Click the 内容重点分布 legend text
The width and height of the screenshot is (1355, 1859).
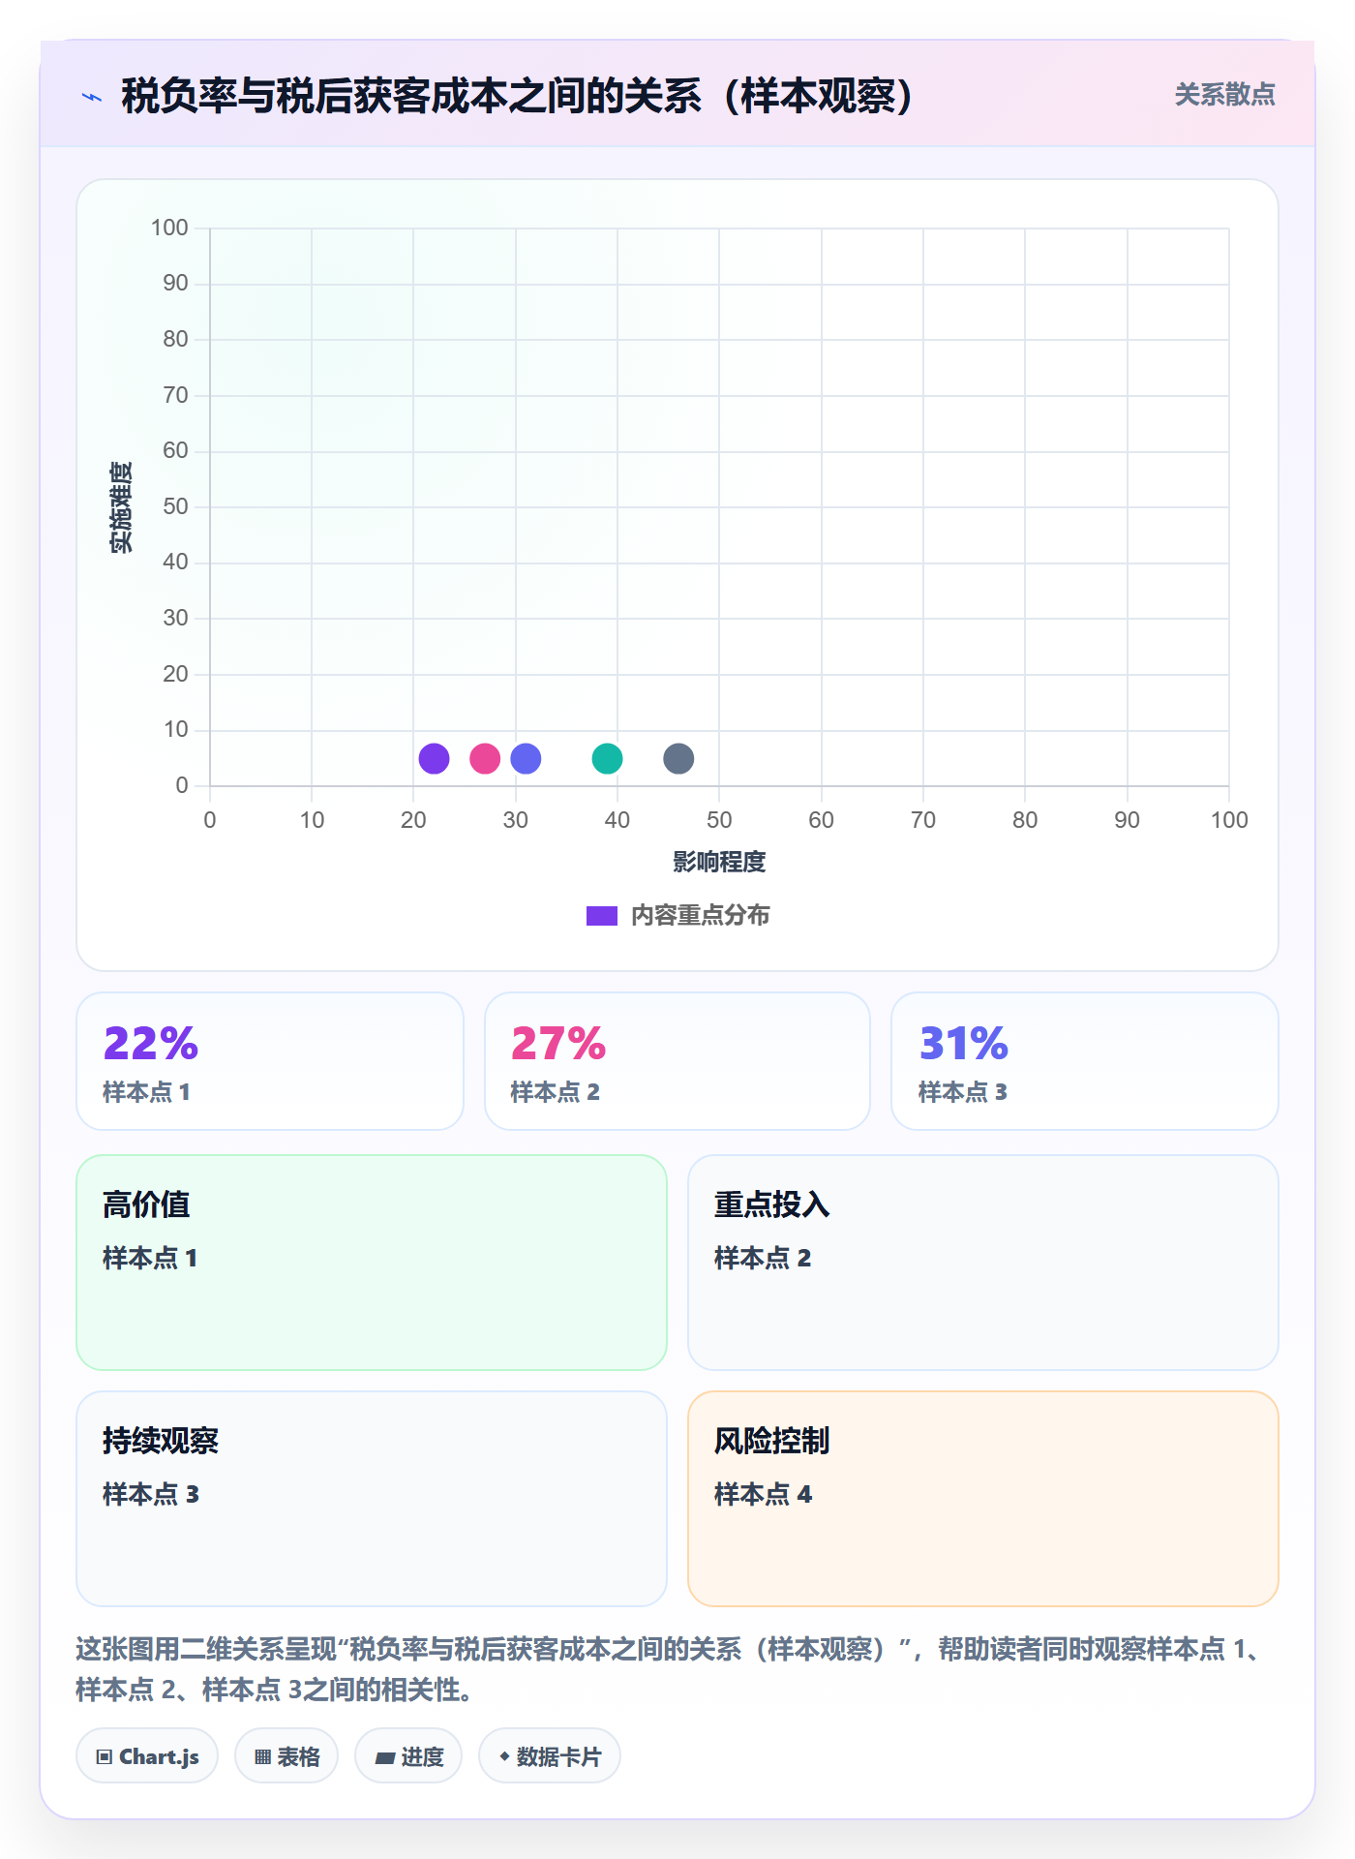[700, 916]
